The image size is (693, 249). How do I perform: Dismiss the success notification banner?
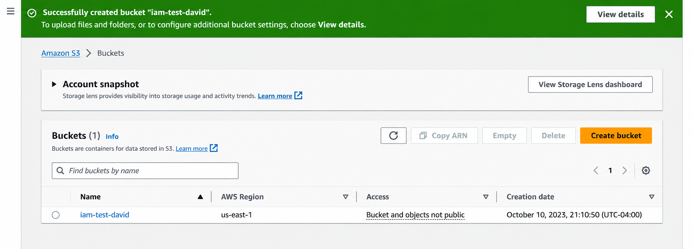(x=669, y=14)
